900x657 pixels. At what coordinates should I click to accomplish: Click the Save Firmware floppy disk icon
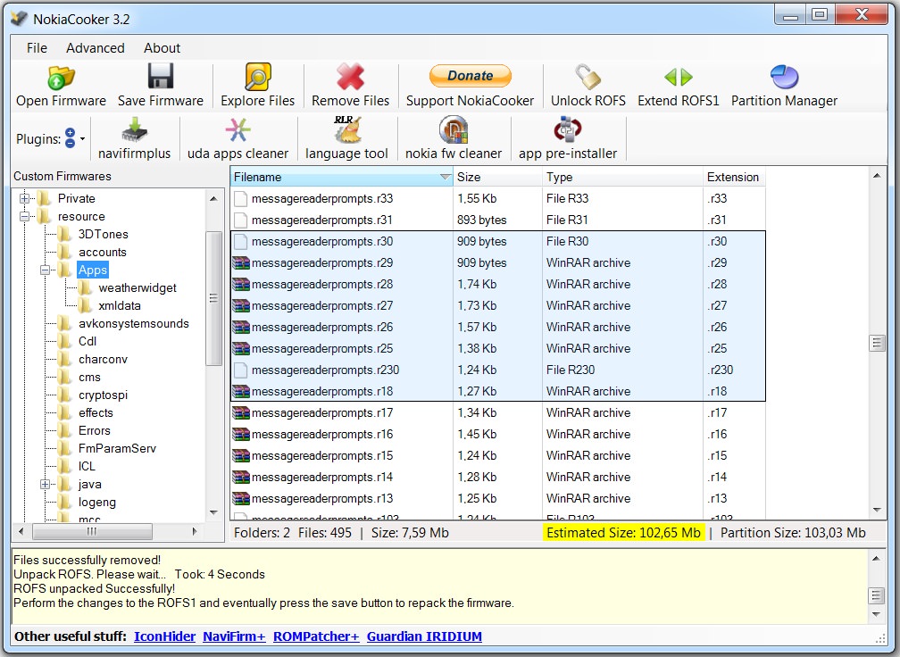[160, 76]
